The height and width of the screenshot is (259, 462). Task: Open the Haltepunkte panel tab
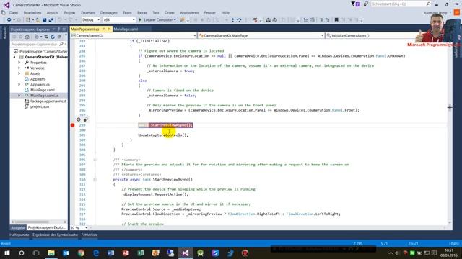tap(19, 235)
